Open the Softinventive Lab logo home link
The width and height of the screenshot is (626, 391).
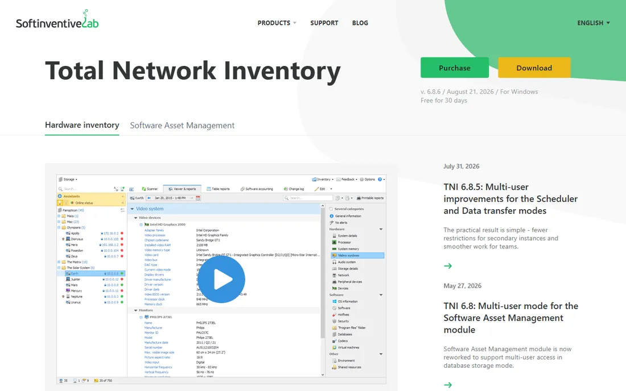[57, 19]
